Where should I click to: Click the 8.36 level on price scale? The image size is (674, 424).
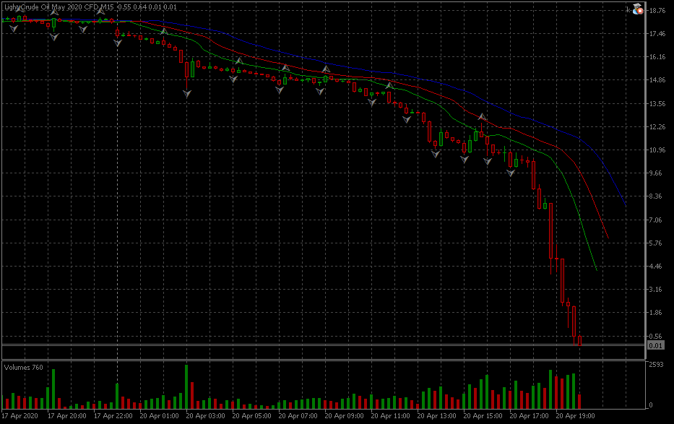coord(656,196)
